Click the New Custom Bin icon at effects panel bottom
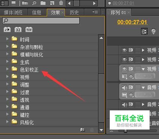This screenshot has width=159, height=139. point(82,130)
